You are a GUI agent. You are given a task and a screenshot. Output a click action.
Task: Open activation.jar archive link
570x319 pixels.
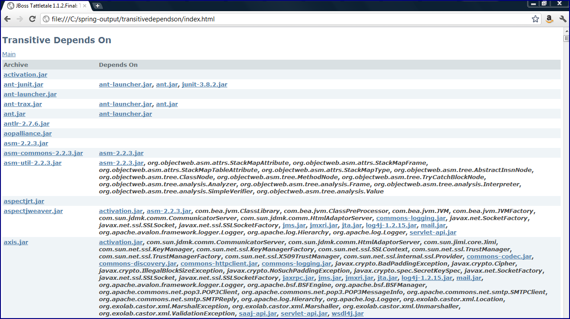[25, 74]
